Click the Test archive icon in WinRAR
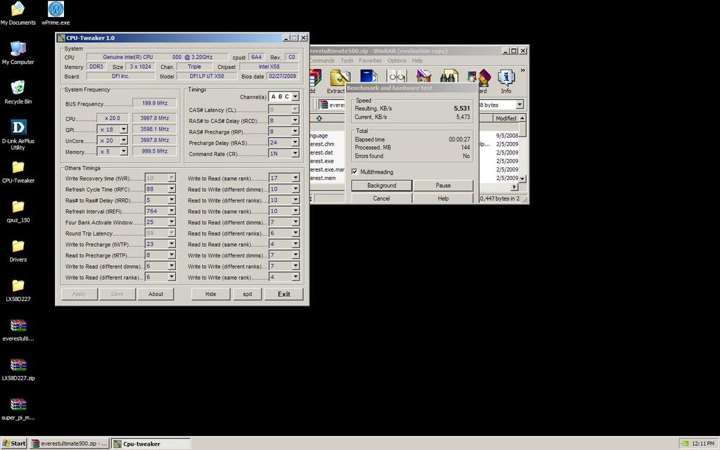 (x=368, y=76)
